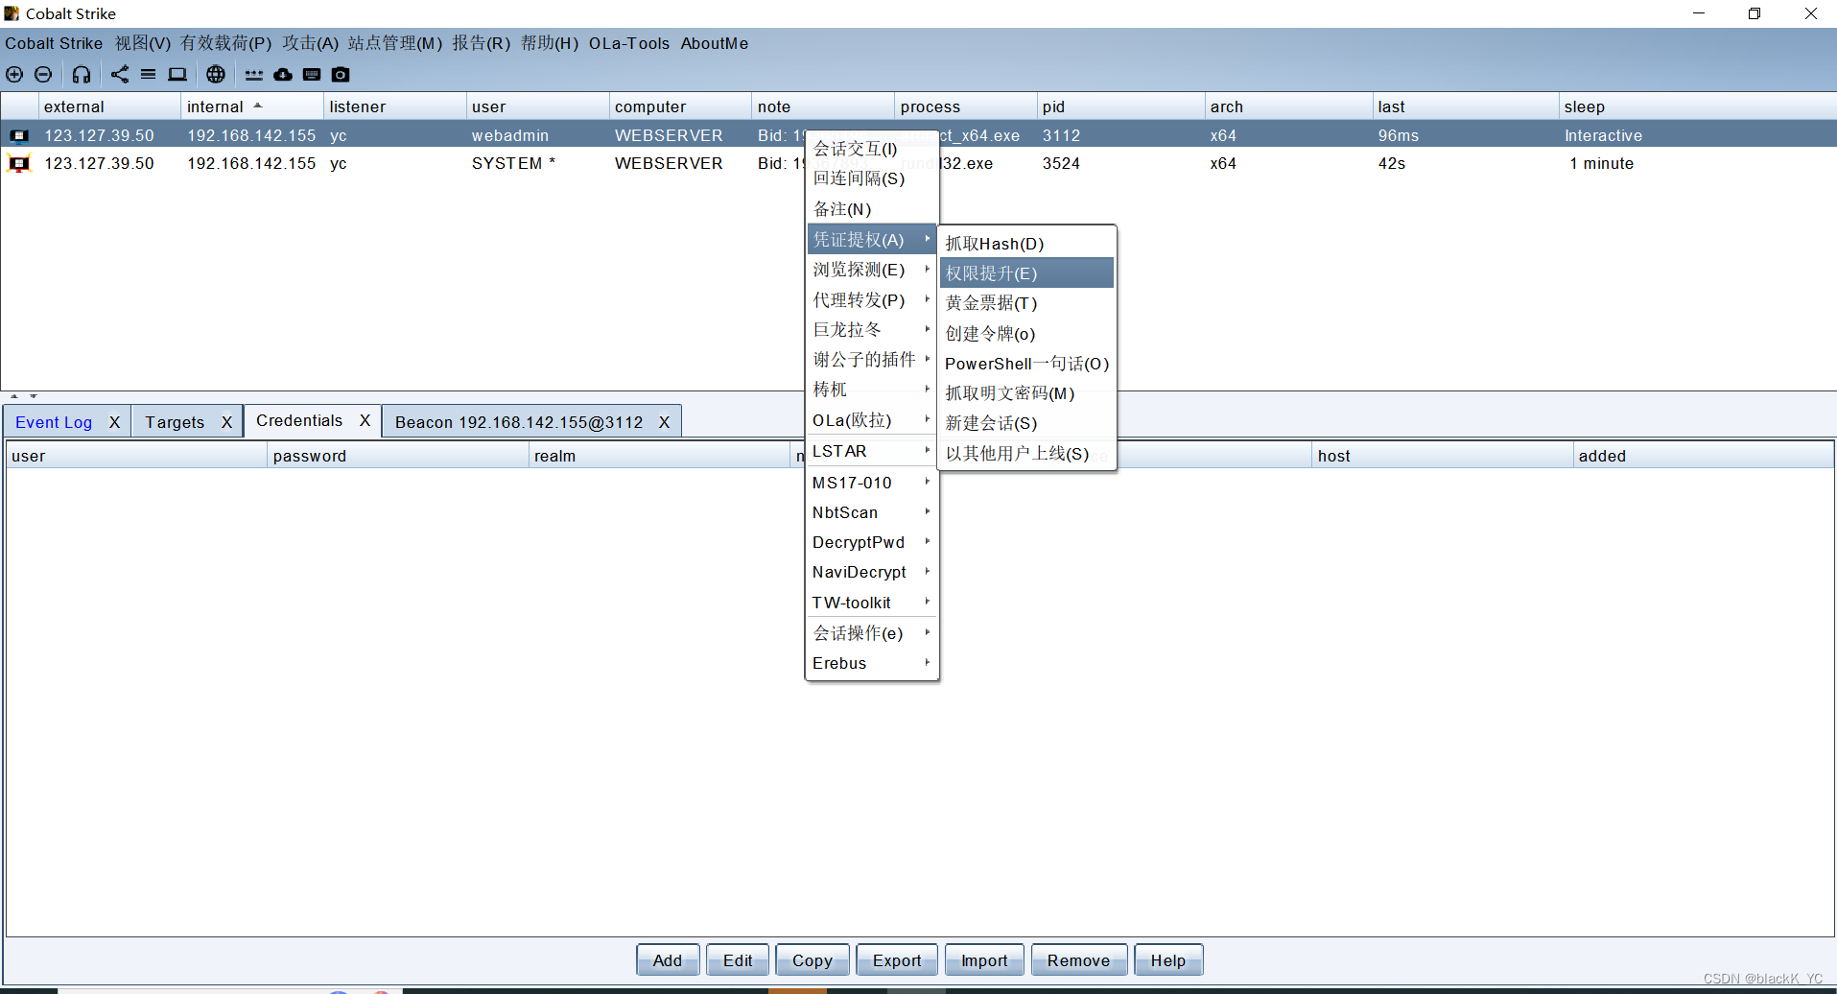Viewport: 1837px width, 994px height.
Task: Expand the 浏览探测(E) submenu
Action: coord(872,270)
